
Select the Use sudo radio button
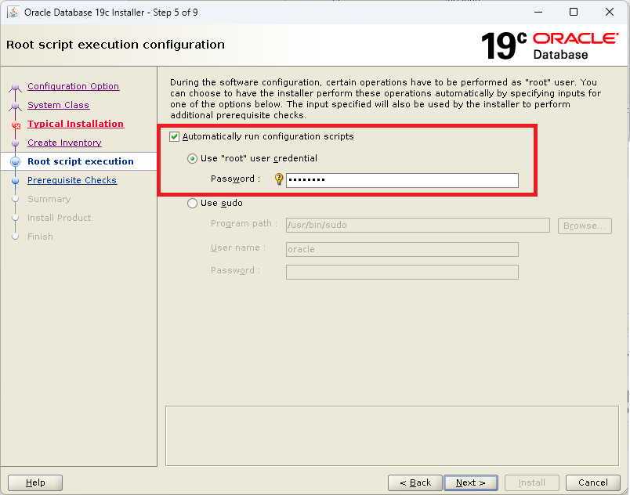(x=192, y=203)
